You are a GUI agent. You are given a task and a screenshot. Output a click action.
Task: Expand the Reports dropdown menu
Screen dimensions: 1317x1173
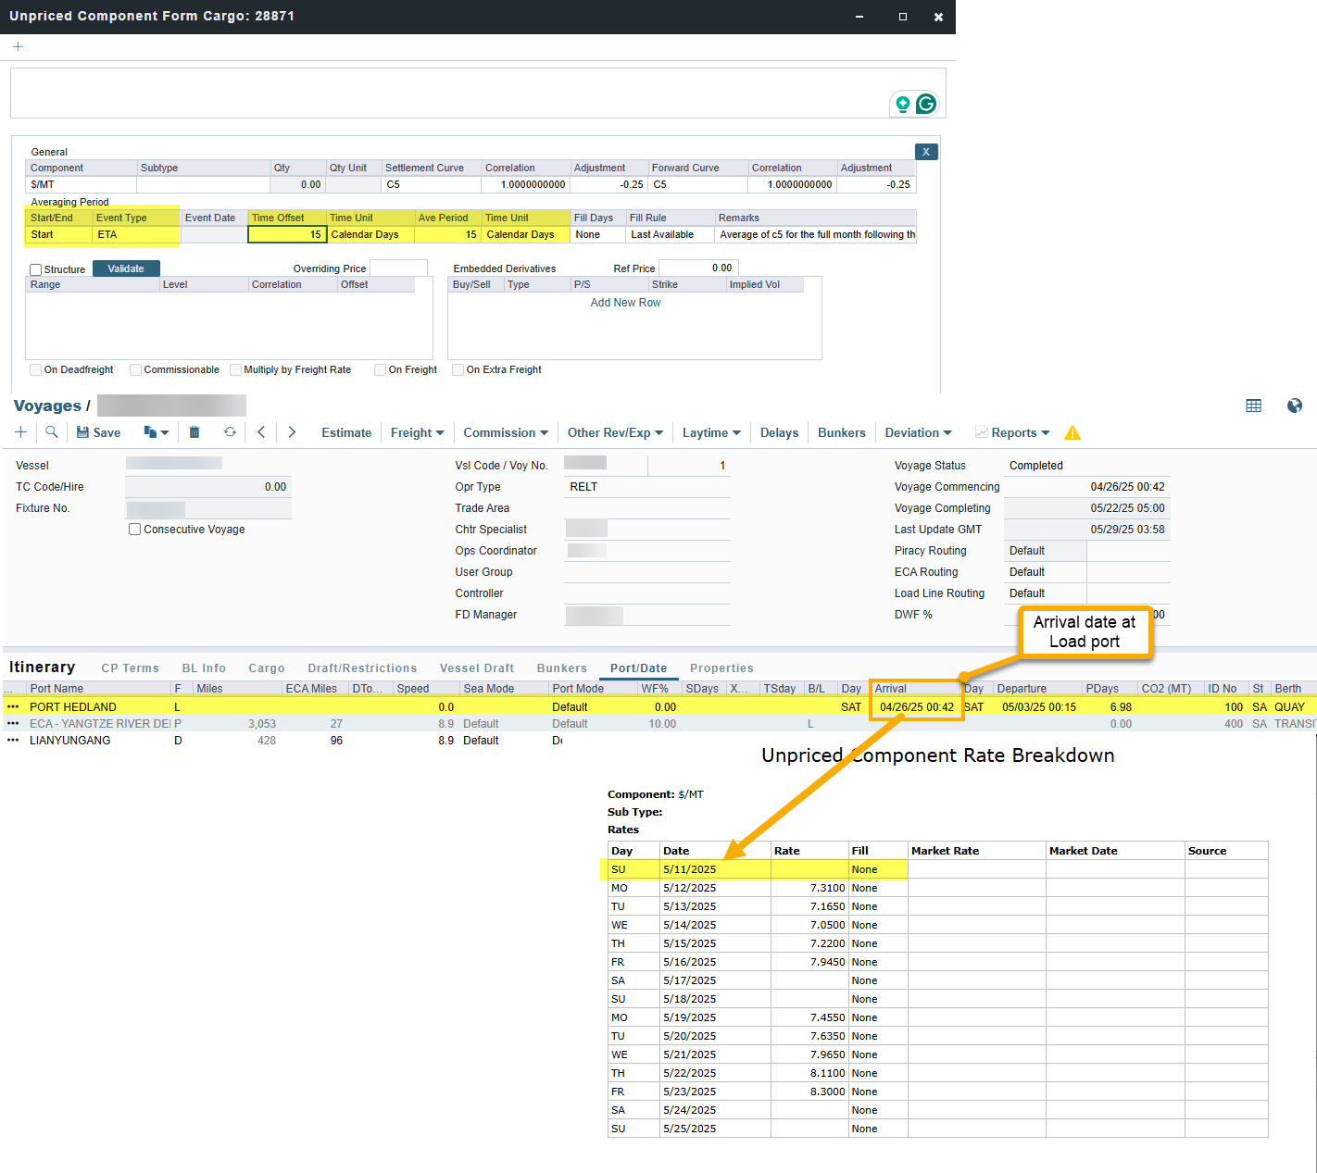pos(1012,432)
